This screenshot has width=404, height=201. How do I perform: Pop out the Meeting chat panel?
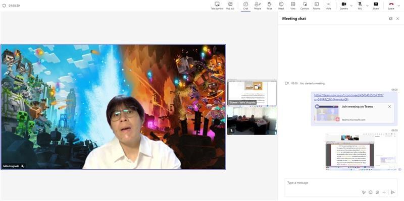coord(390,19)
